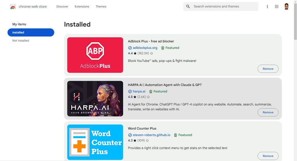Click the right click context menu description
This screenshot has width=297, height=161.
coord(178,148)
